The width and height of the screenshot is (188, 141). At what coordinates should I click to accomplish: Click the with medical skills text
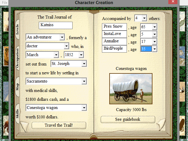41,90
